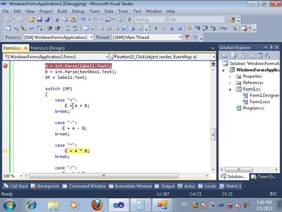The width and height of the screenshot is (282, 212).
Task: Open the button13_Click member dropdown
Action: 214,57
